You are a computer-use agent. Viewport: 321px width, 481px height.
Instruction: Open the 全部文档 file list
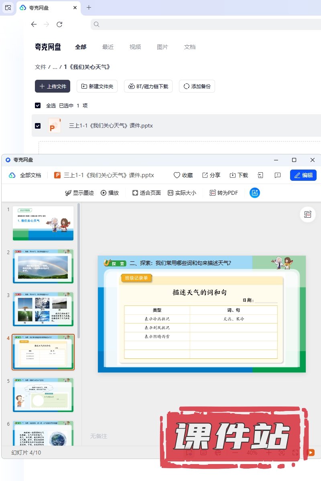point(25,175)
